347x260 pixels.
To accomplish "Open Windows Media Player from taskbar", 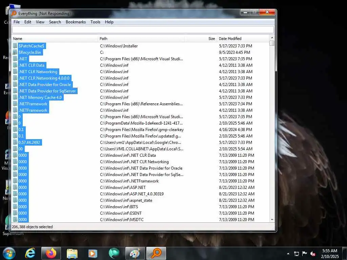I will tap(93, 253).
